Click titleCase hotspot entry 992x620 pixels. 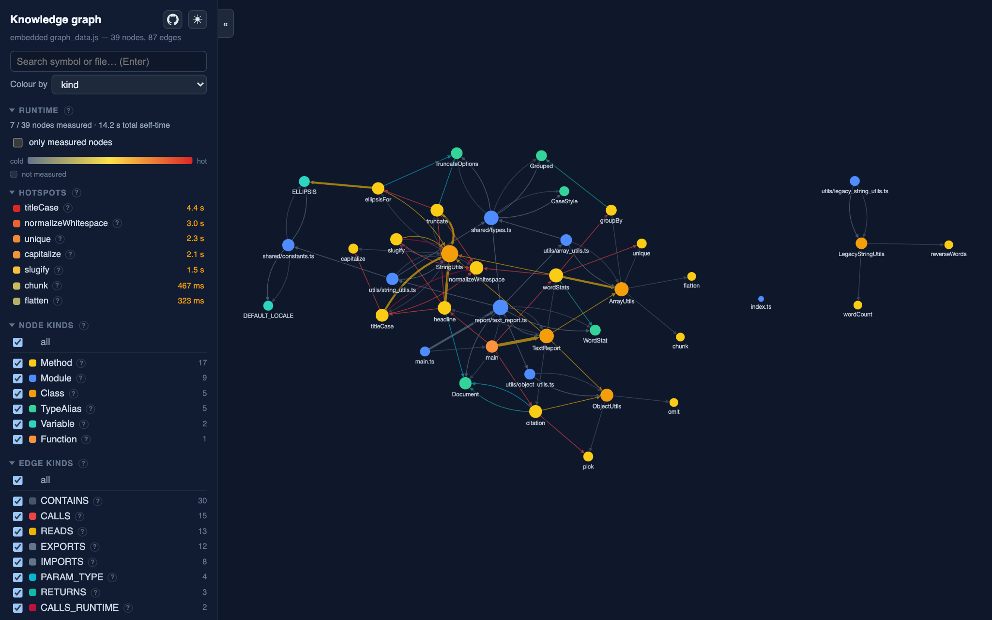42,208
